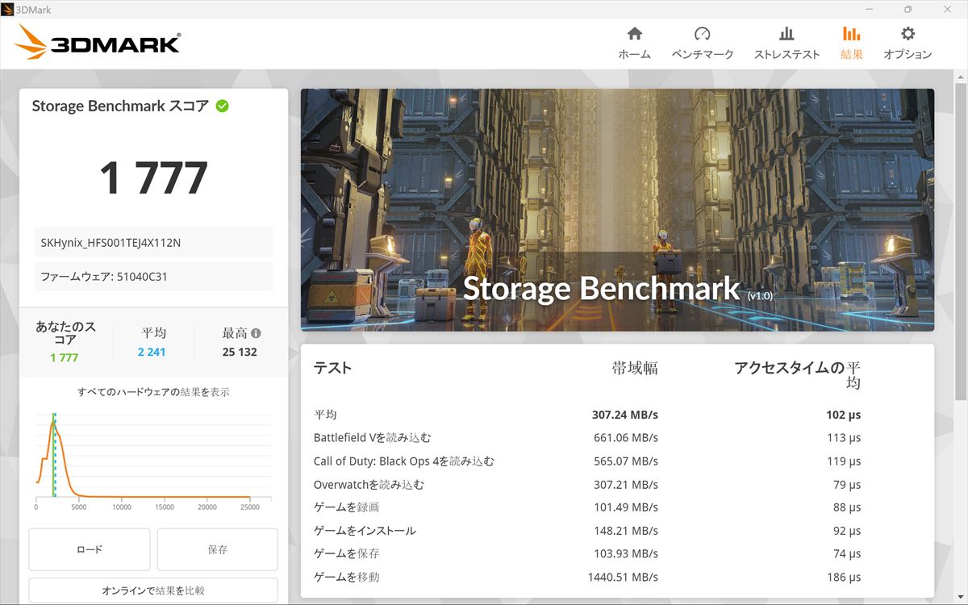The image size is (968, 605).
Task: Click the ゲームを録画 row label
Action: pos(346,507)
